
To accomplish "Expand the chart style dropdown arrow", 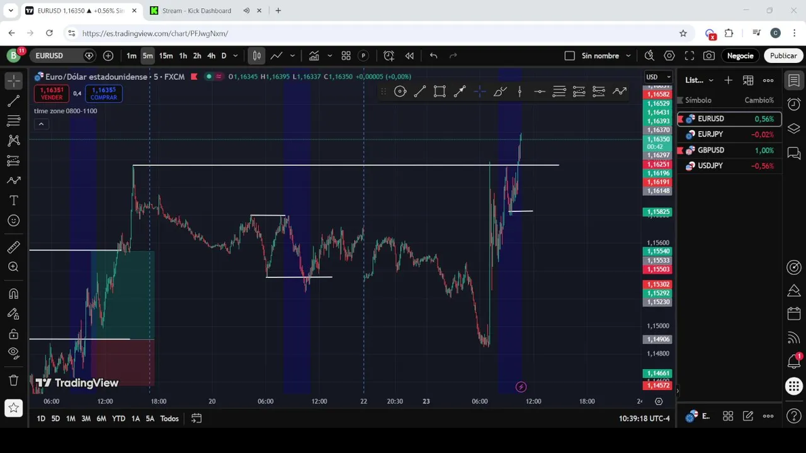I will point(292,56).
